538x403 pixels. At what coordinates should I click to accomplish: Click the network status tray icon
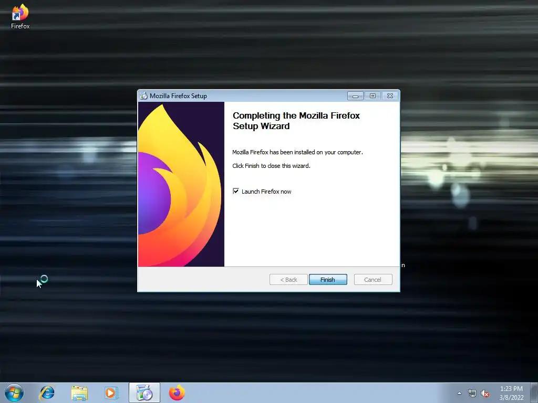pos(472,394)
